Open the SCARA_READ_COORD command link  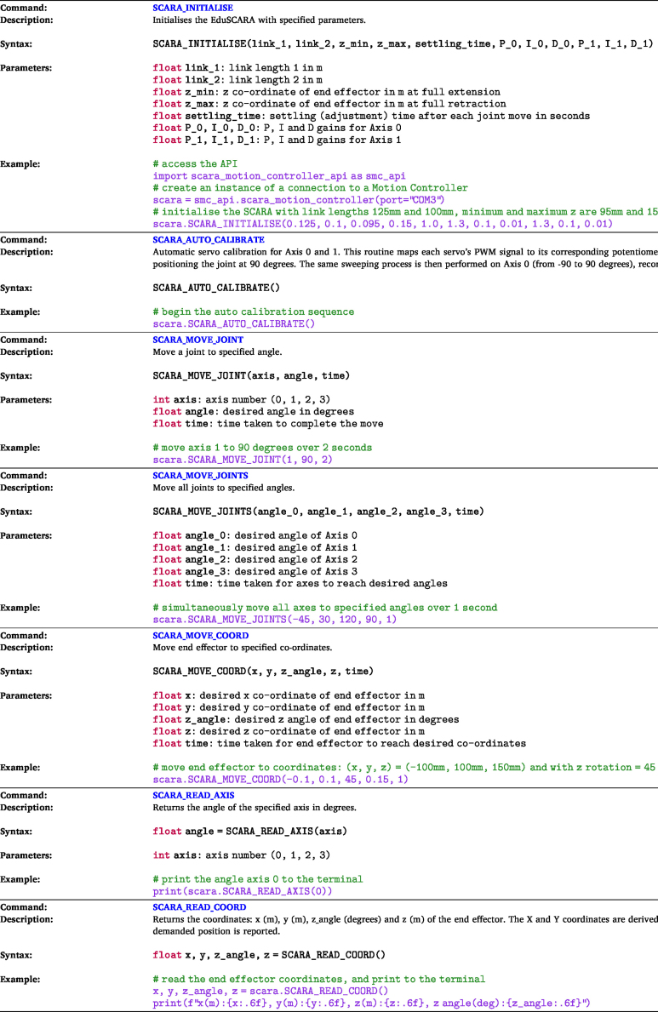tap(199, 906)
